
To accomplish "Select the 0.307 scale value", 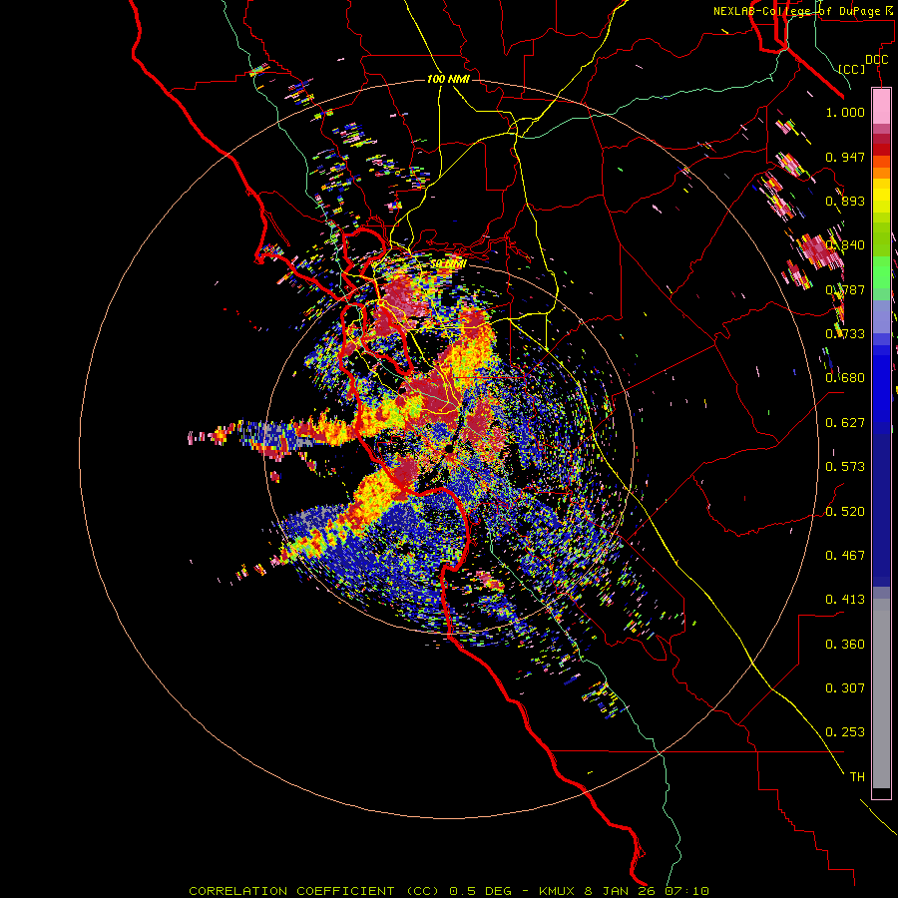I will pos(845,688).
